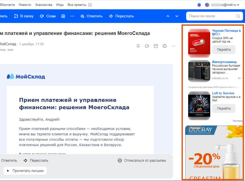Go to next message with down chevron
Viewport: 245px width, 181px height.
(x=177, y=16)
